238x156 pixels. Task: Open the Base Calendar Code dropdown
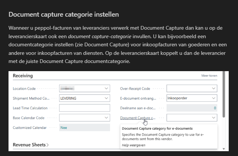click(x=107, y=117)
